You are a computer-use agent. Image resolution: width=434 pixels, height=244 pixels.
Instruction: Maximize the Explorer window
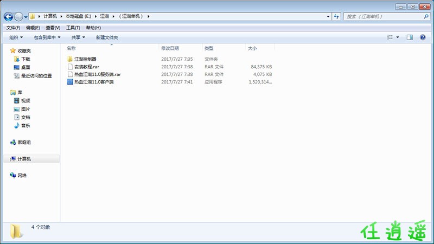[412, 7]
